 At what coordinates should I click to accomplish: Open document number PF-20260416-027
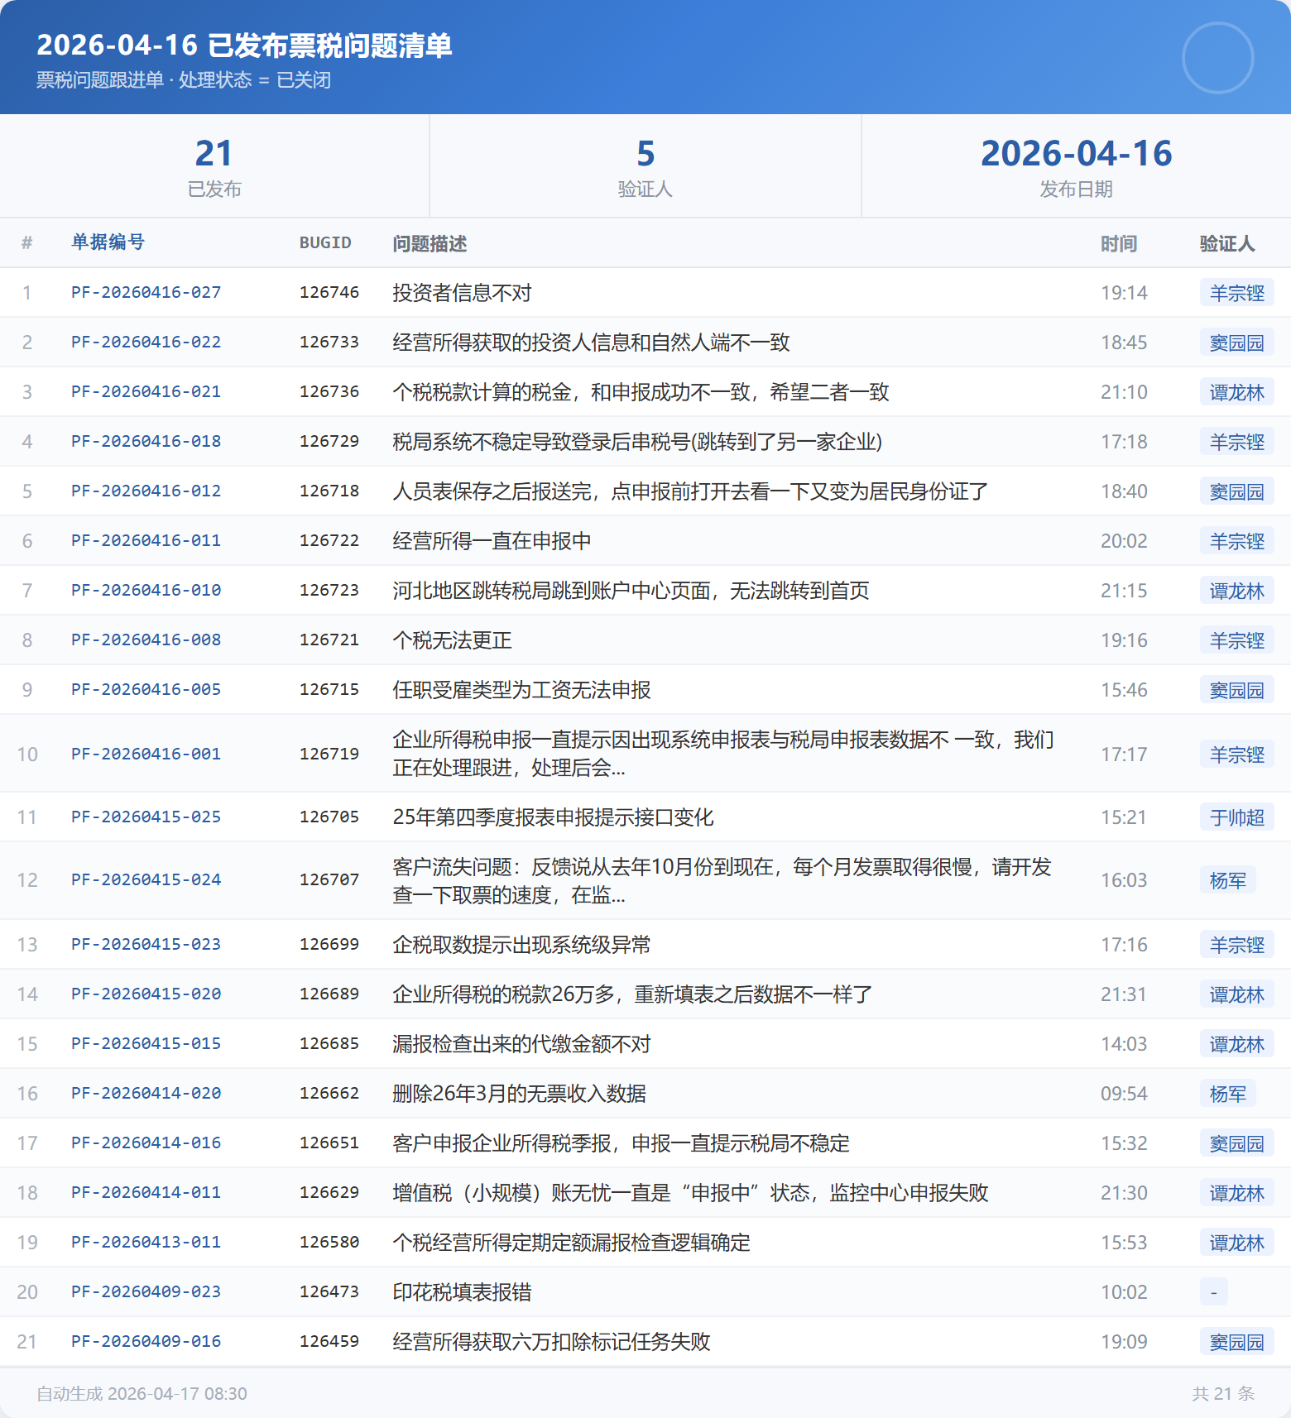pyautogui.click(x=146, y=292)
